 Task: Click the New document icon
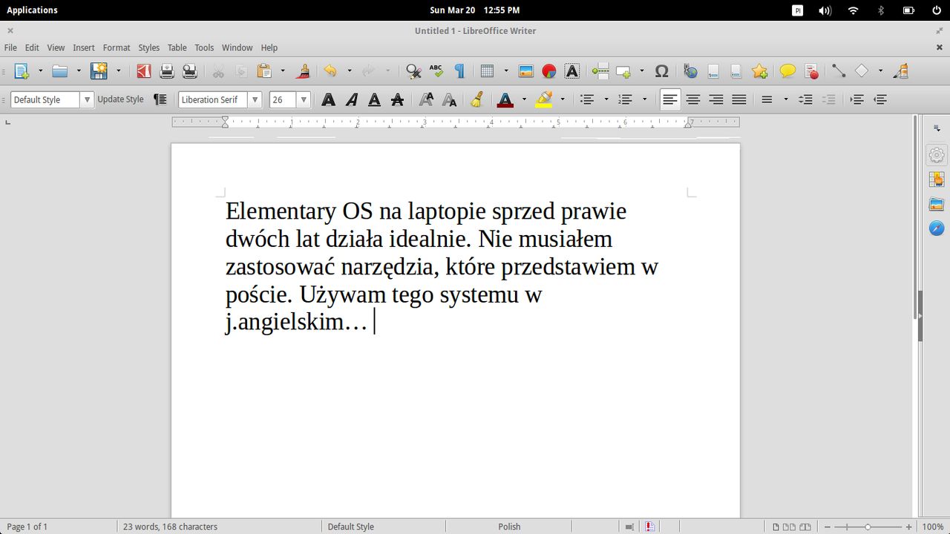(x=22, y=71)
